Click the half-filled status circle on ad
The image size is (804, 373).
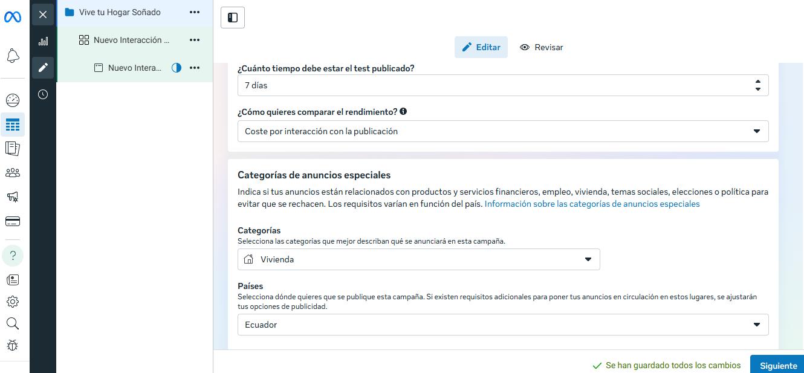(x=177, y=68)
